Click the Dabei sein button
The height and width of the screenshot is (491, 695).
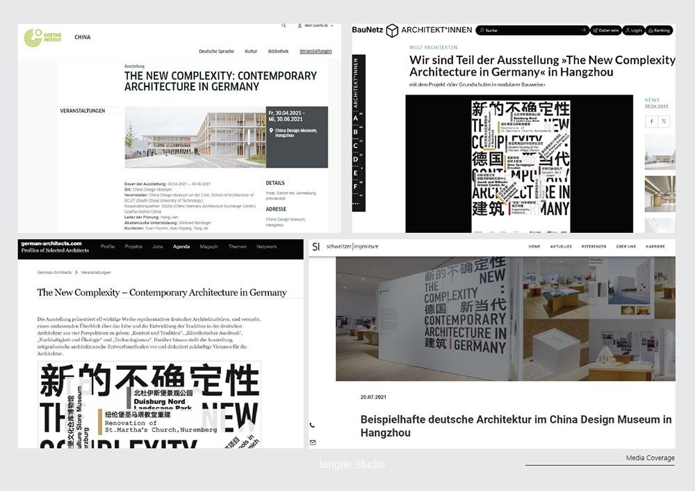pos(606,31)
